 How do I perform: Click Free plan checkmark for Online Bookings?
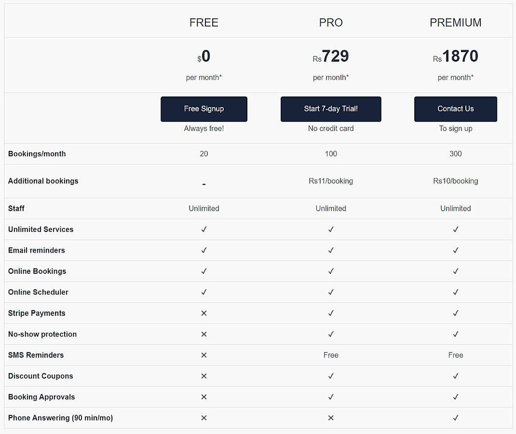204,271
